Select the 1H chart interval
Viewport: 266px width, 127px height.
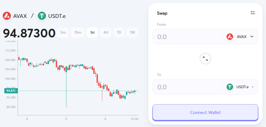pyautogui.click(x=92, y=33)
